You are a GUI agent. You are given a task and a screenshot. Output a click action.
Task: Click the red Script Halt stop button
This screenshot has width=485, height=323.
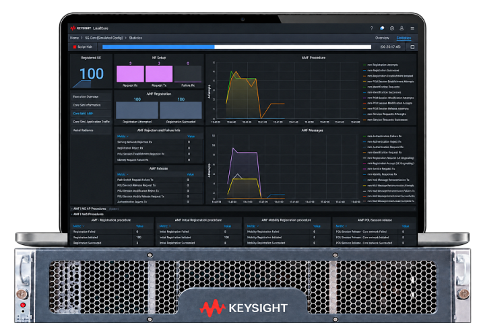[x=83, y=47]
